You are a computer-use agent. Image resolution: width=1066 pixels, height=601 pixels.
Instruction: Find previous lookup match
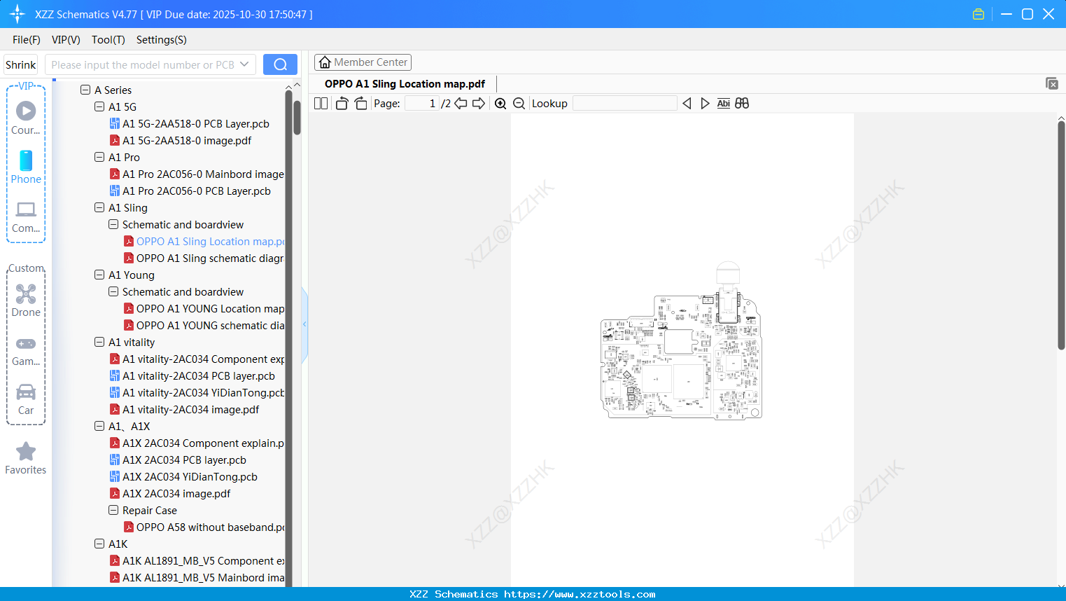coord(687,104)
